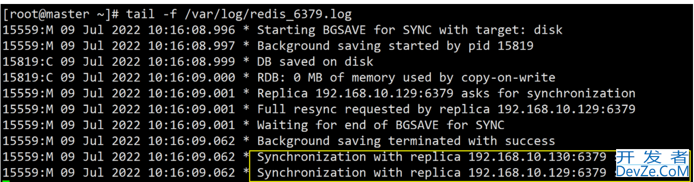Click 'Replica 192.168.10.129:6379 asks for synchronization'
The image size is (694, 182).
click(446, 93)
